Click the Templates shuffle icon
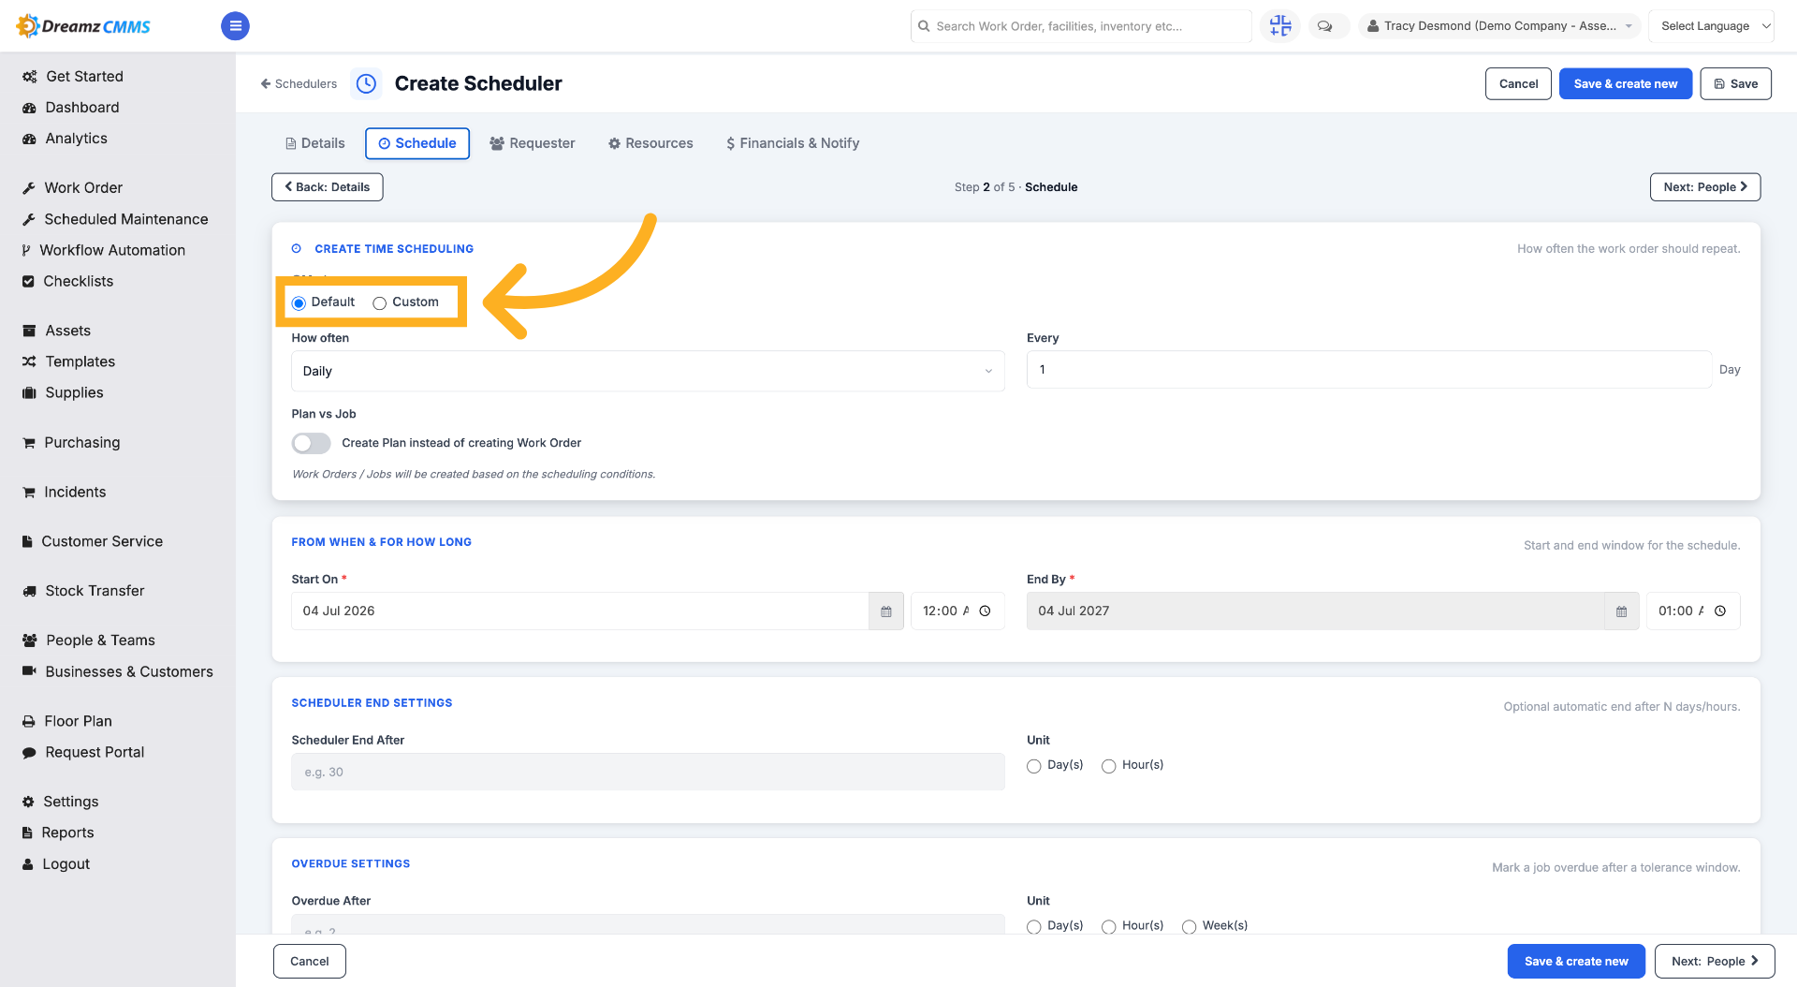 [29, 362]
